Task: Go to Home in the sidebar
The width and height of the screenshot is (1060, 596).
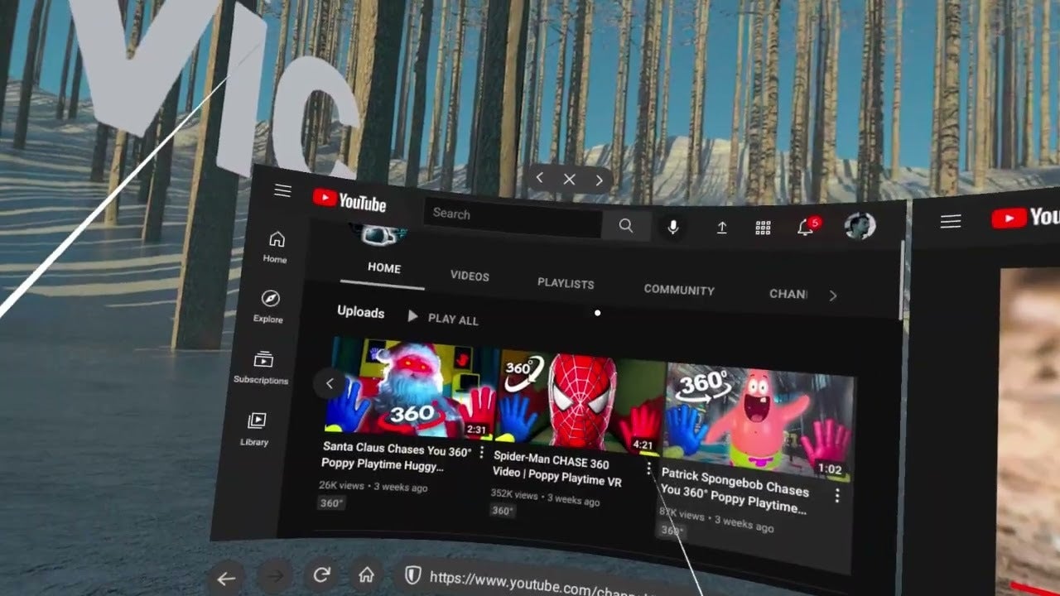Action: (x=275, y=247)
